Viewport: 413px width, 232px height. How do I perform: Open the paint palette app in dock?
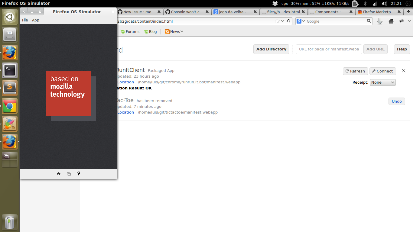click(10, 124)
